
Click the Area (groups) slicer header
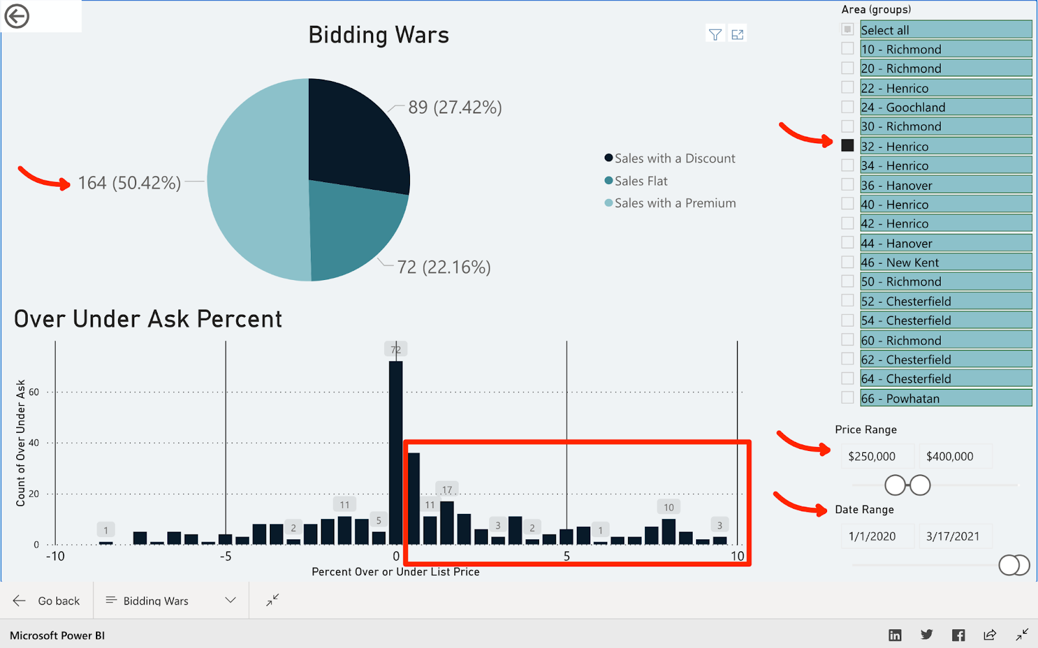coord(876,9)
